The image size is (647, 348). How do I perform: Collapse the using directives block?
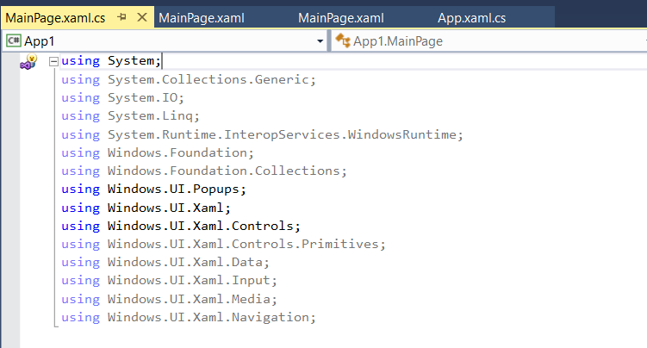pos(53,61)
